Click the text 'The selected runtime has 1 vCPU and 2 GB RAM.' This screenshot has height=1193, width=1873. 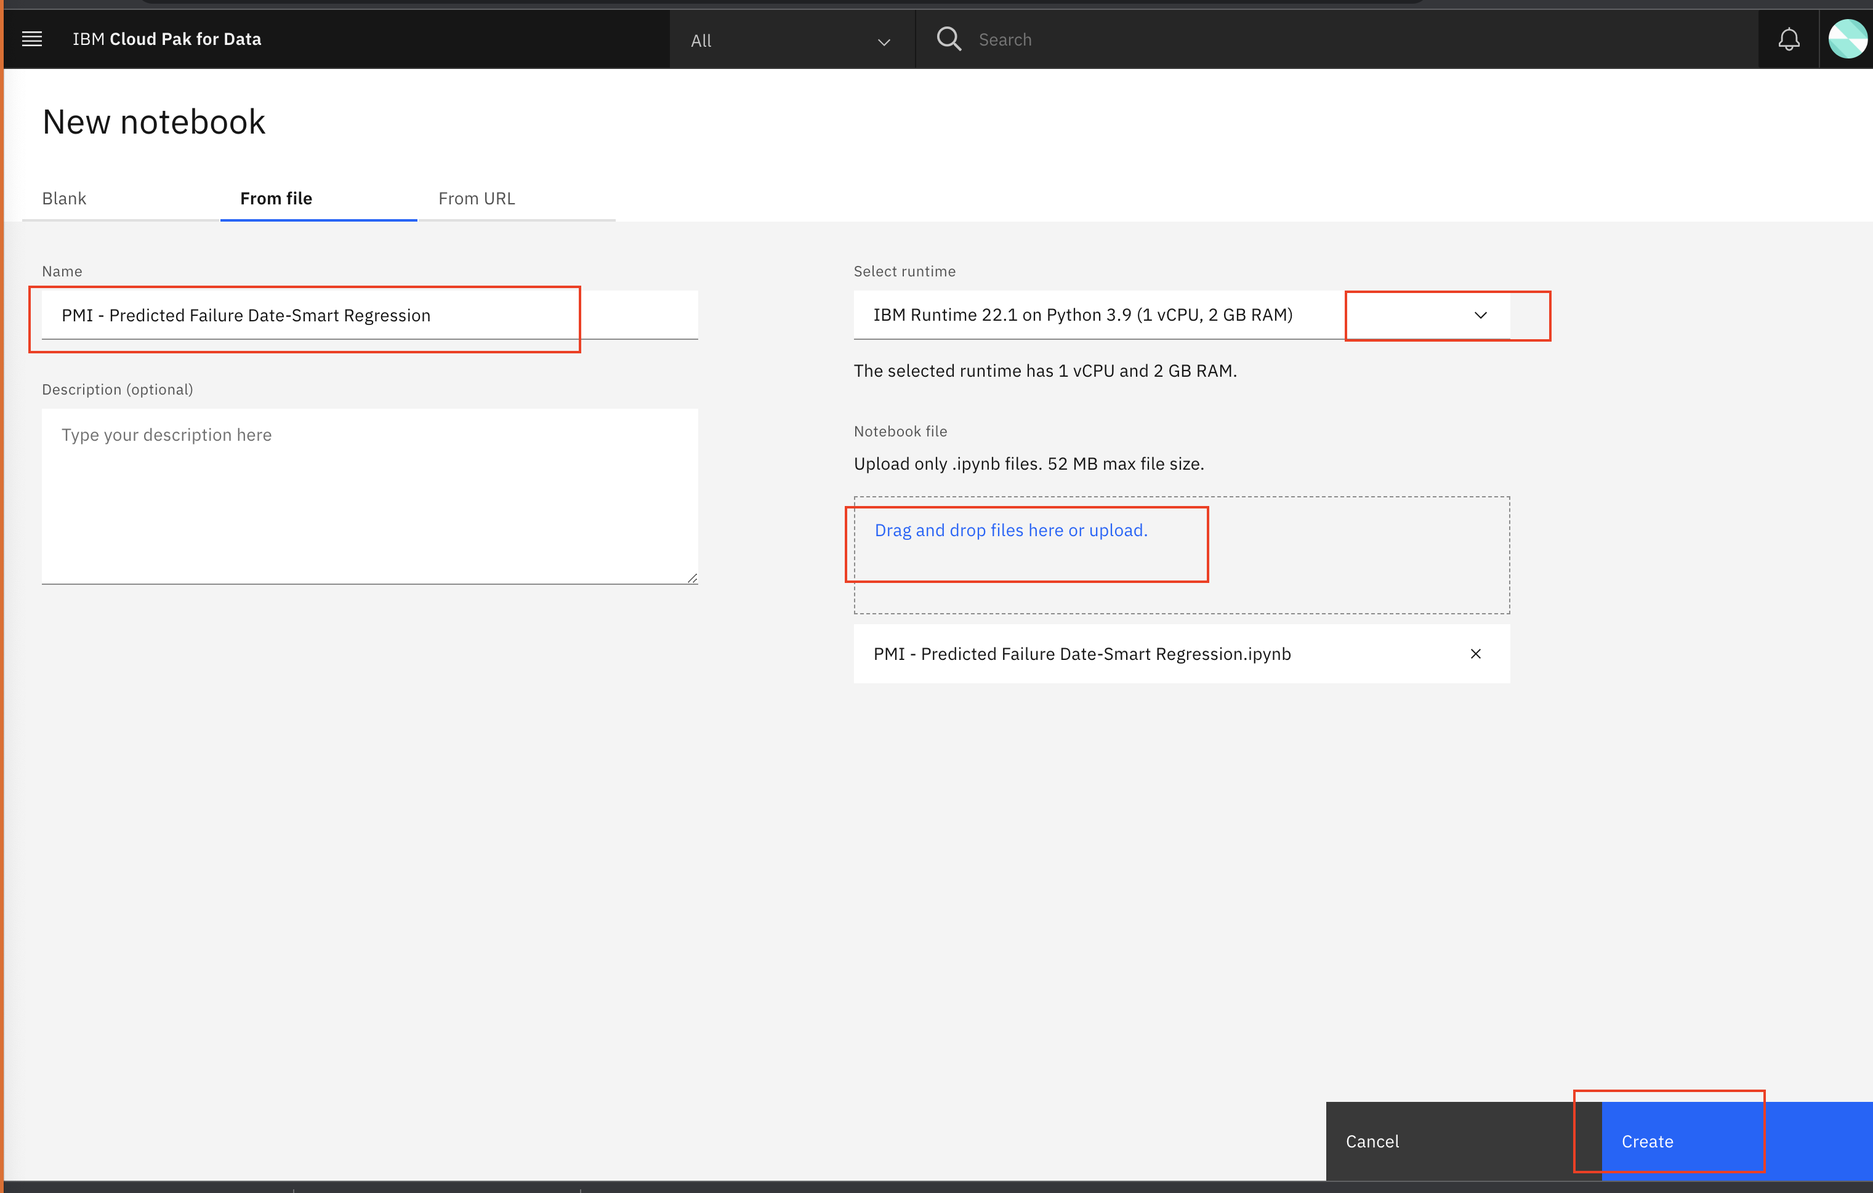pyautogui.click(x=1045, y=371)
